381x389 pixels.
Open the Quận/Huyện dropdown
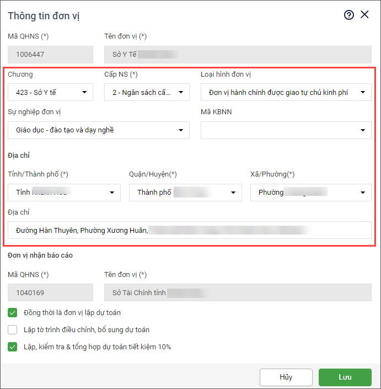click(185, 193)
